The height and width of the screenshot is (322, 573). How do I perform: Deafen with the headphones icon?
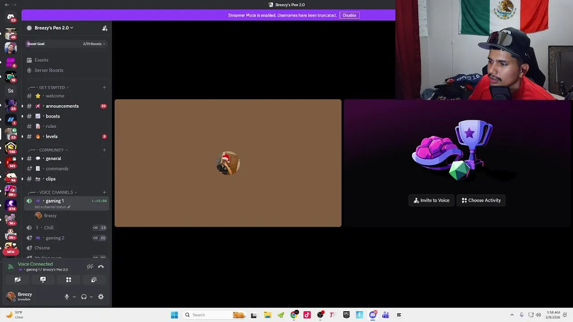(84, 297)
